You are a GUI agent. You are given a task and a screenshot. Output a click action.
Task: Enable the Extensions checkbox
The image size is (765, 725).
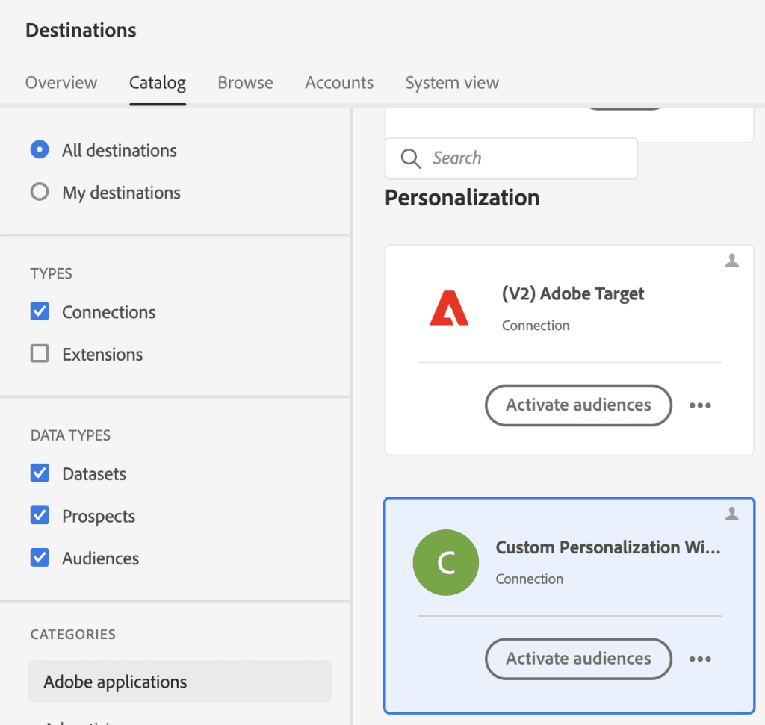tap(40, 353)
